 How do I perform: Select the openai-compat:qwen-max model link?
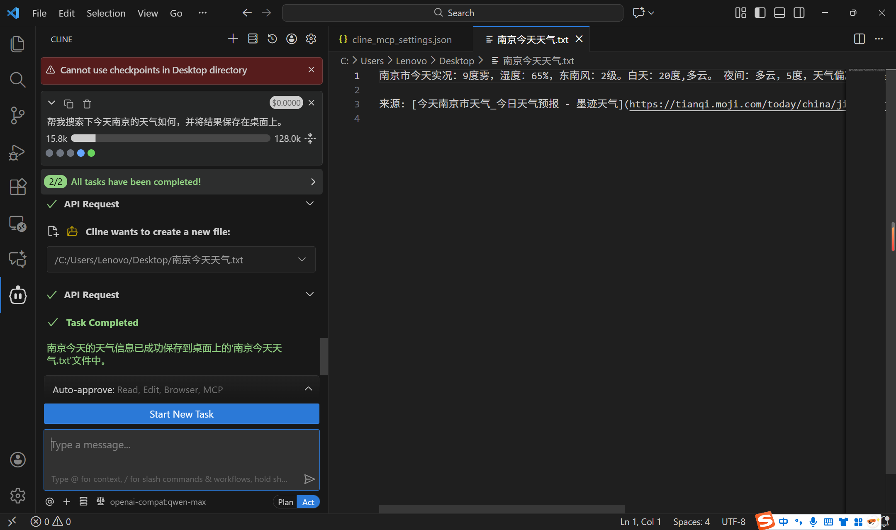pyautogui.click(x=158, y=502)
